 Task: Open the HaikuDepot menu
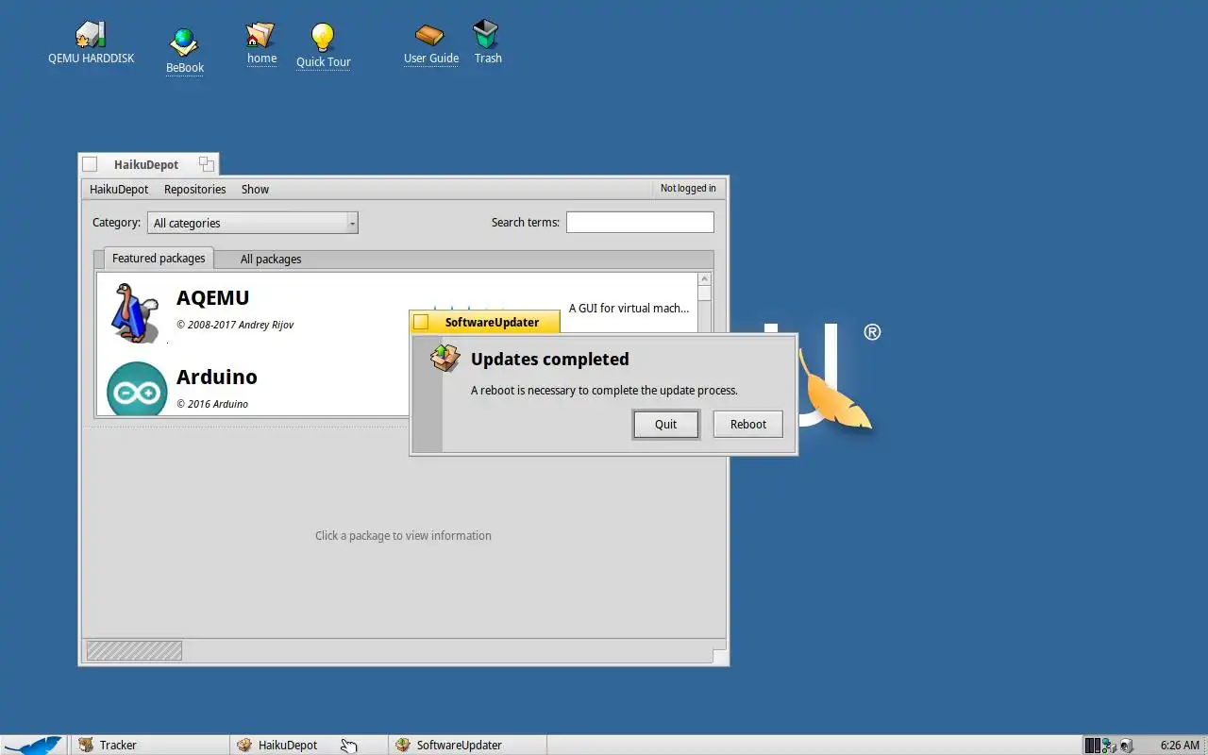119,189
